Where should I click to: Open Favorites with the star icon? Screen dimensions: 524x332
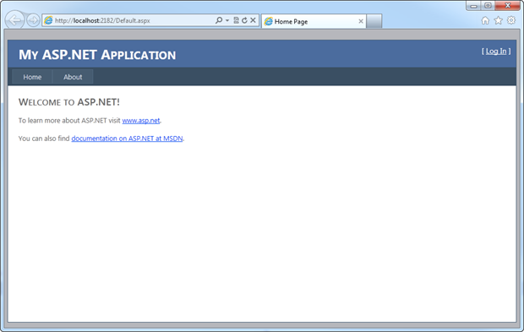click(499, 21)
